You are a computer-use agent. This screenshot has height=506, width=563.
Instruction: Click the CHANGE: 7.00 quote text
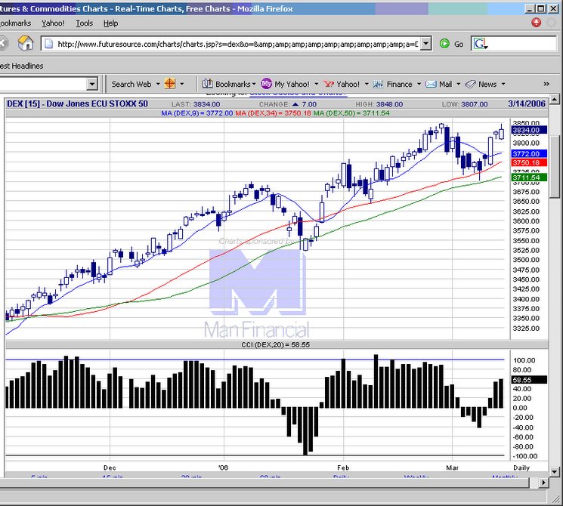[288, 104]
